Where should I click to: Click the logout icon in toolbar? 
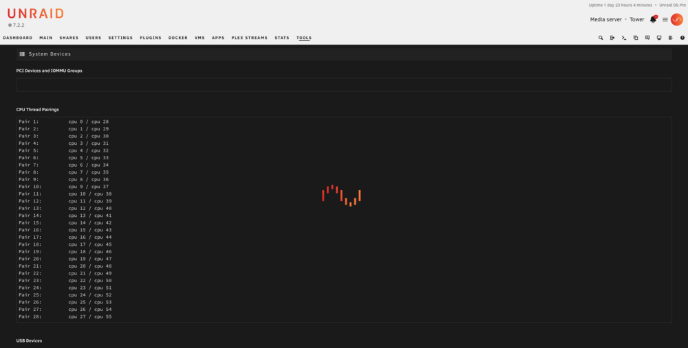tap(612, 38)
